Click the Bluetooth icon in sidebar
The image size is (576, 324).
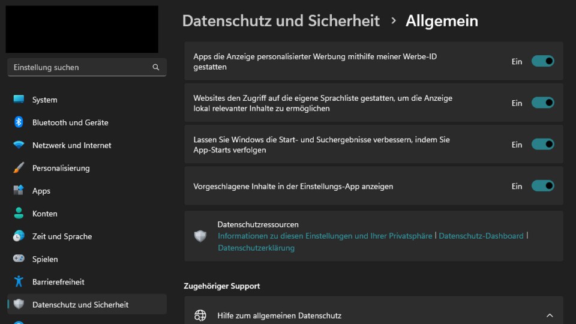tap(19, 122)
